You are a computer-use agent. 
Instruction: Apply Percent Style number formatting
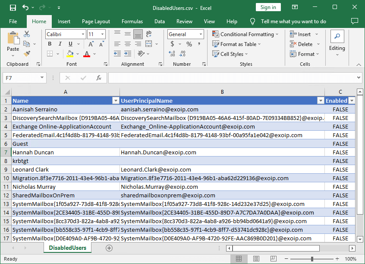189,44
